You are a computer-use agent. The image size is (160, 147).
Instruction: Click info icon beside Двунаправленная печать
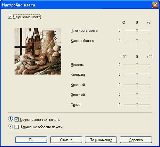click(x=11, y=119)
